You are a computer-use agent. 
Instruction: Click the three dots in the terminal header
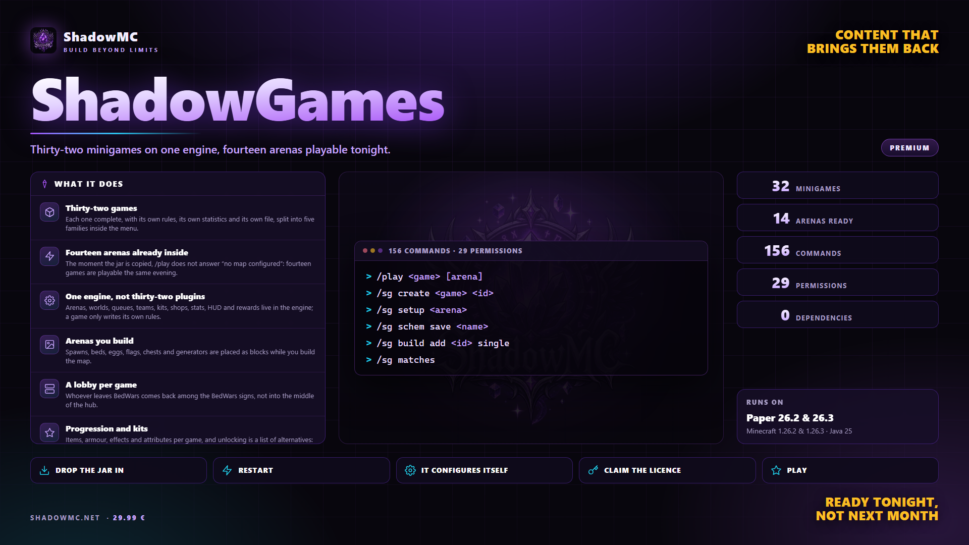pos(372,251)
